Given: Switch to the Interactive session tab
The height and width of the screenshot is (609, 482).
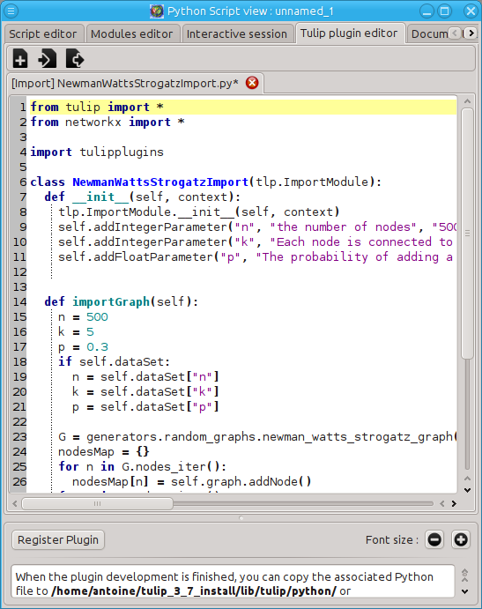Looking at the screenshot, I should 236,33.
